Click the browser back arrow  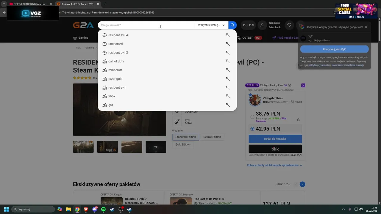click(x=4, y=12)
